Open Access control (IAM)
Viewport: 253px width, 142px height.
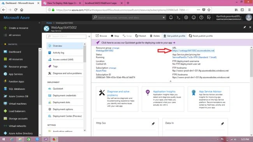click(65, 60)
